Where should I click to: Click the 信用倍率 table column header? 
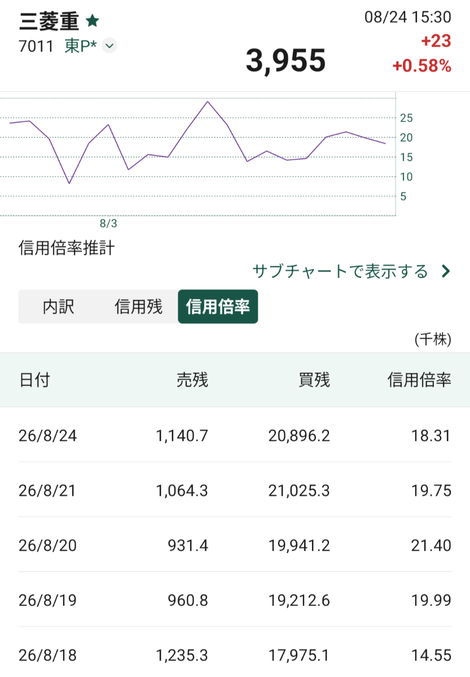tap(419, 380)
